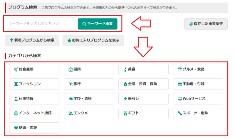Click the gift box icon for ギフト
Image resolution: width=235 pixels, height=139 pixels.
pos(125,113)
